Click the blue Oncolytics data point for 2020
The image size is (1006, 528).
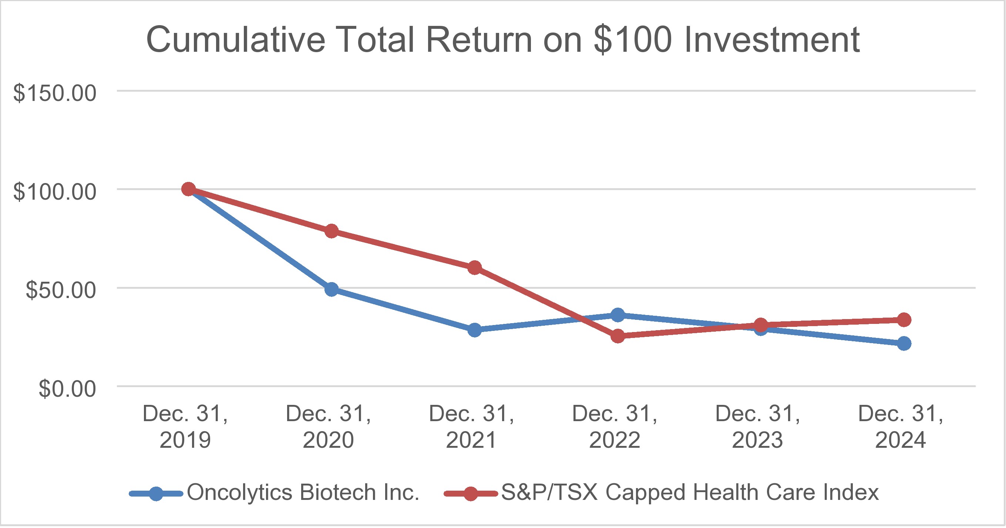click(332, 290)
